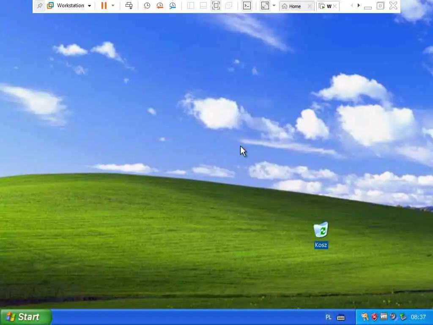Viewport: 433px width, 325px height.
Task: Click the keyboard icon on the language bar
Action: click(x=341, y=317)
